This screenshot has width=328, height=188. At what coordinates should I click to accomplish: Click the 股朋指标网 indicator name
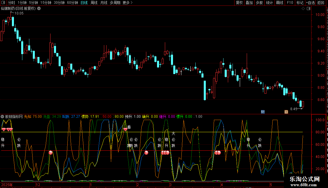14,117
